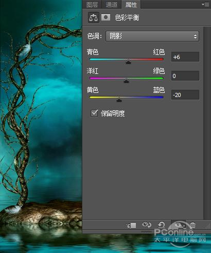Switch to the 图层 tab
Screen dimensions: 211x253
[x=92, y=5]
